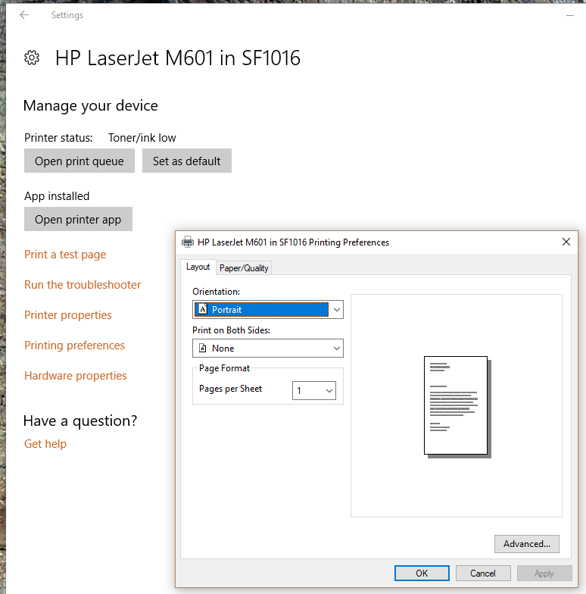The image size is (586, 594).
Task: Open Hardware properties link
Action: [76, 376]
